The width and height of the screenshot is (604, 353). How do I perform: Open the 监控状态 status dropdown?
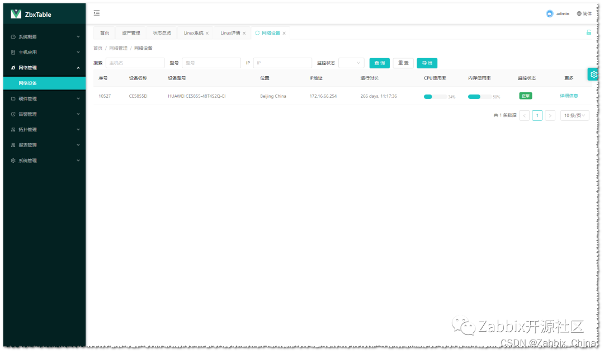[351, 63]
